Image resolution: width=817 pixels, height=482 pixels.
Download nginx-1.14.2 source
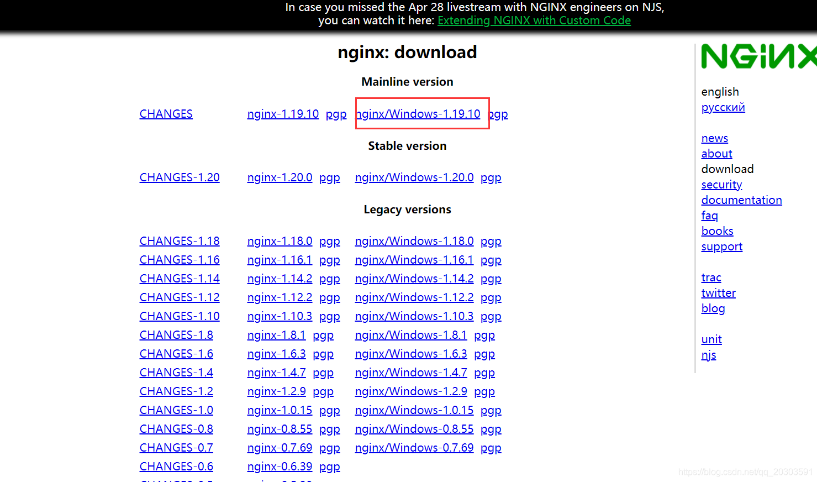pyautogui.click(x=280, y=279)
